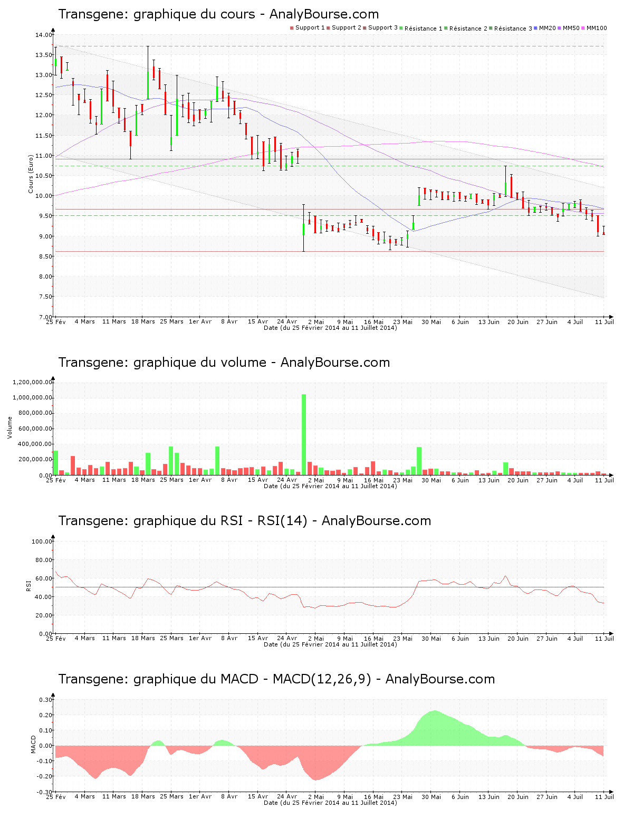Click the 'Volume' vertical axis title
Image resolution: width=633 pixels, height=818 pixels.
click(9, 427)
